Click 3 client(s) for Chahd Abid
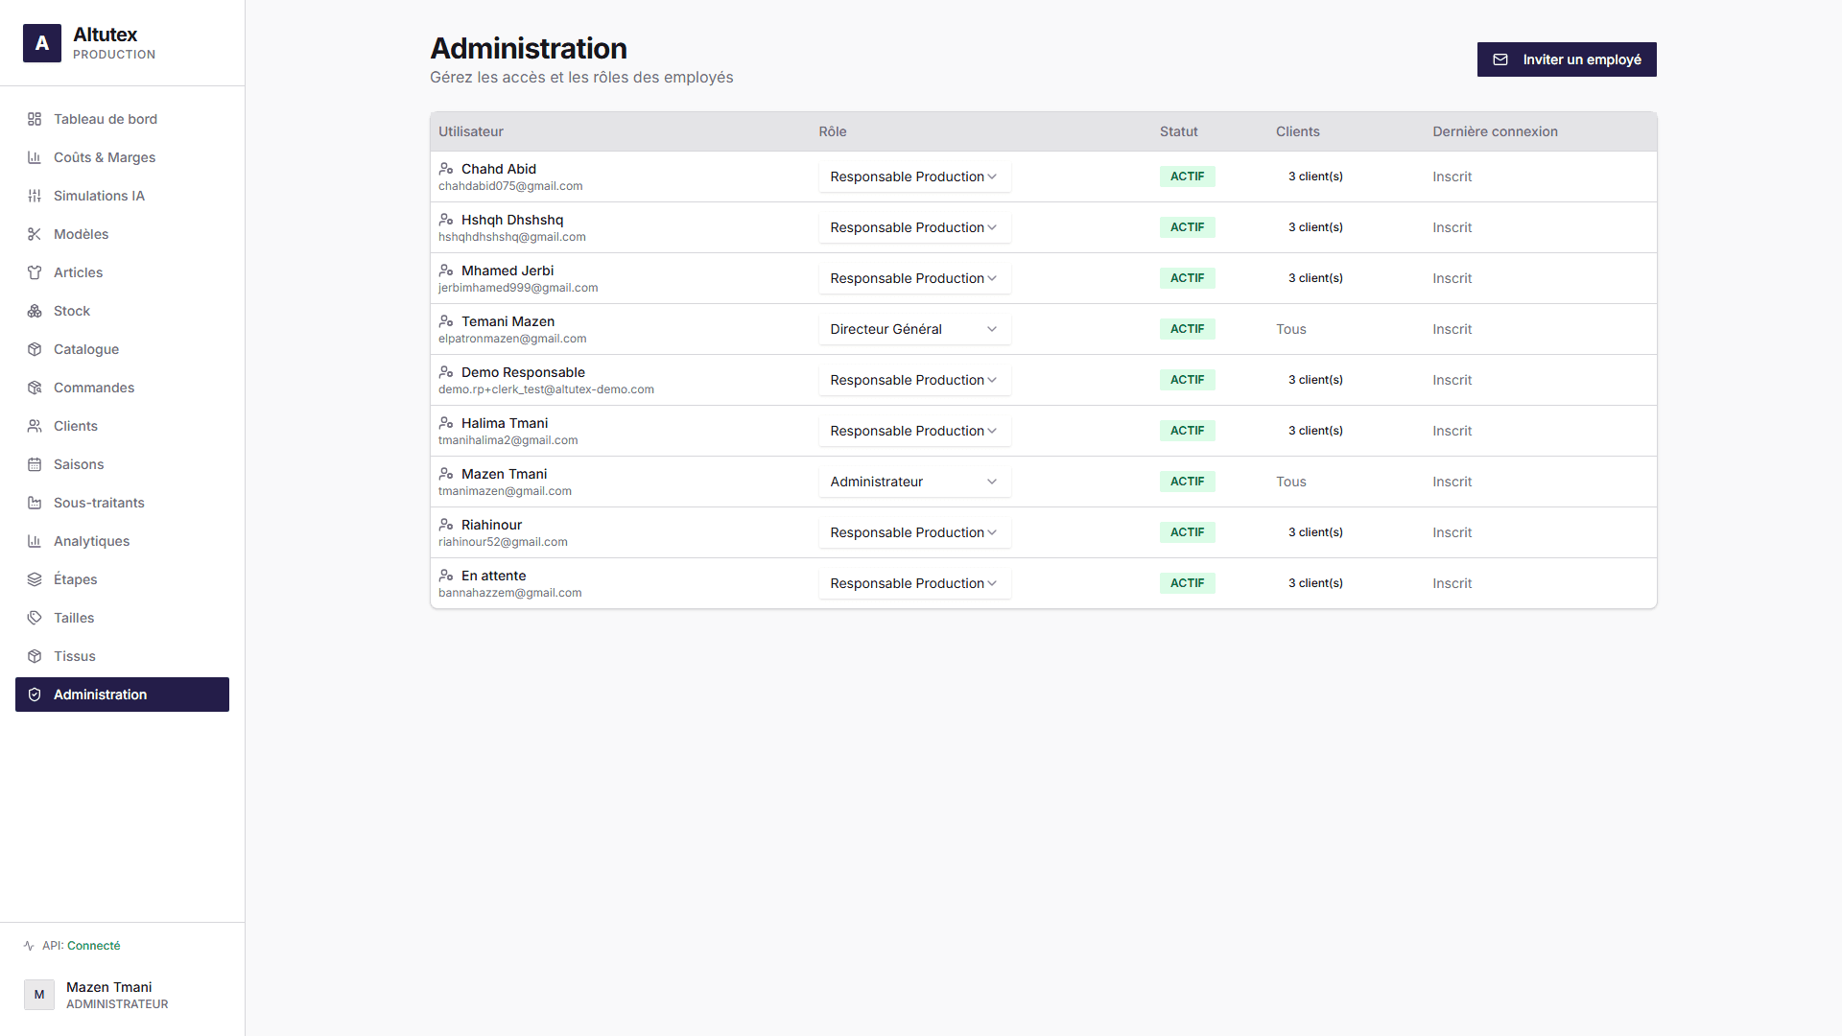 1315,177
